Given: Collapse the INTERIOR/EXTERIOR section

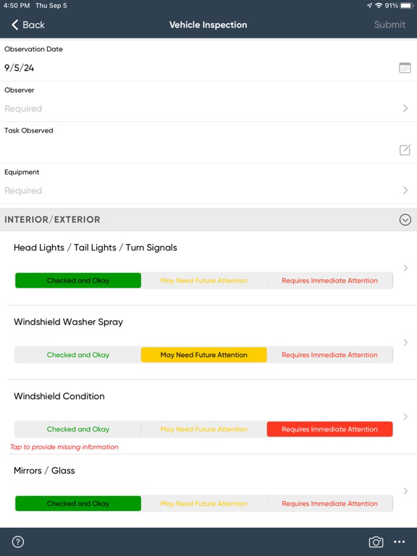Looking at the screenshot, I should [405, 220].
